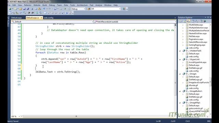This screenshot has height=123, width=219.
Task: Switch to the web.config tab
Action: (x=49, y=18)
